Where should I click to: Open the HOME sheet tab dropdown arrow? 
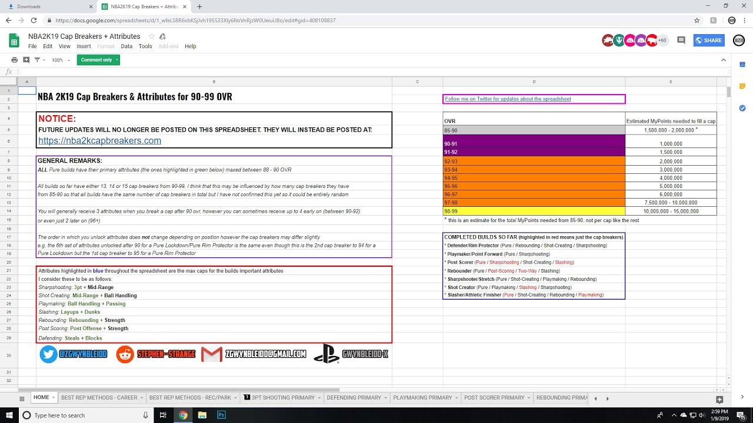click(x=54, y=398)
